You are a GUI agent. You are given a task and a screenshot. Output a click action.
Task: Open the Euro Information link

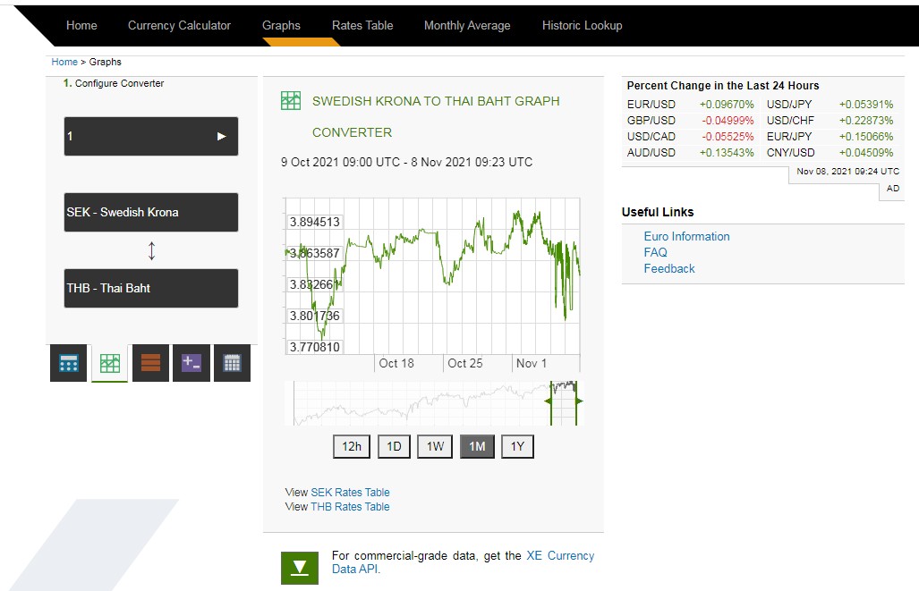pos(686,236)
